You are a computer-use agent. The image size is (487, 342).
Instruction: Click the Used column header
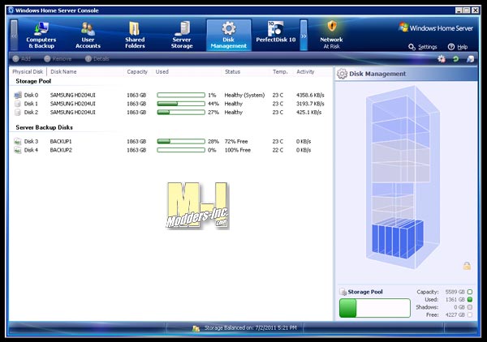[162, 71]
